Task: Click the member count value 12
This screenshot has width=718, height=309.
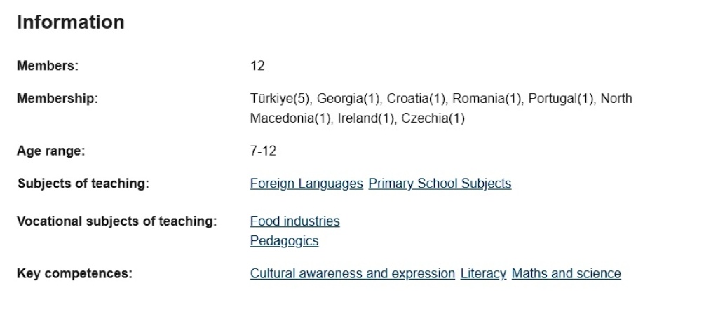Action: (257, 66)
